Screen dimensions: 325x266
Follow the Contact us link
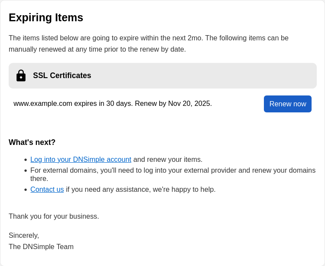47,189
